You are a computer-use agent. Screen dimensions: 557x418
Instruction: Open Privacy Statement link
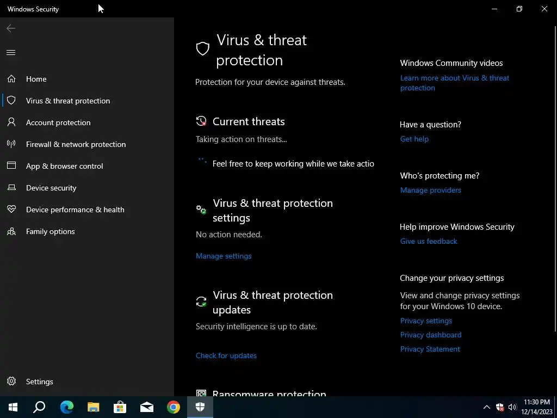(x=430, y=349)
